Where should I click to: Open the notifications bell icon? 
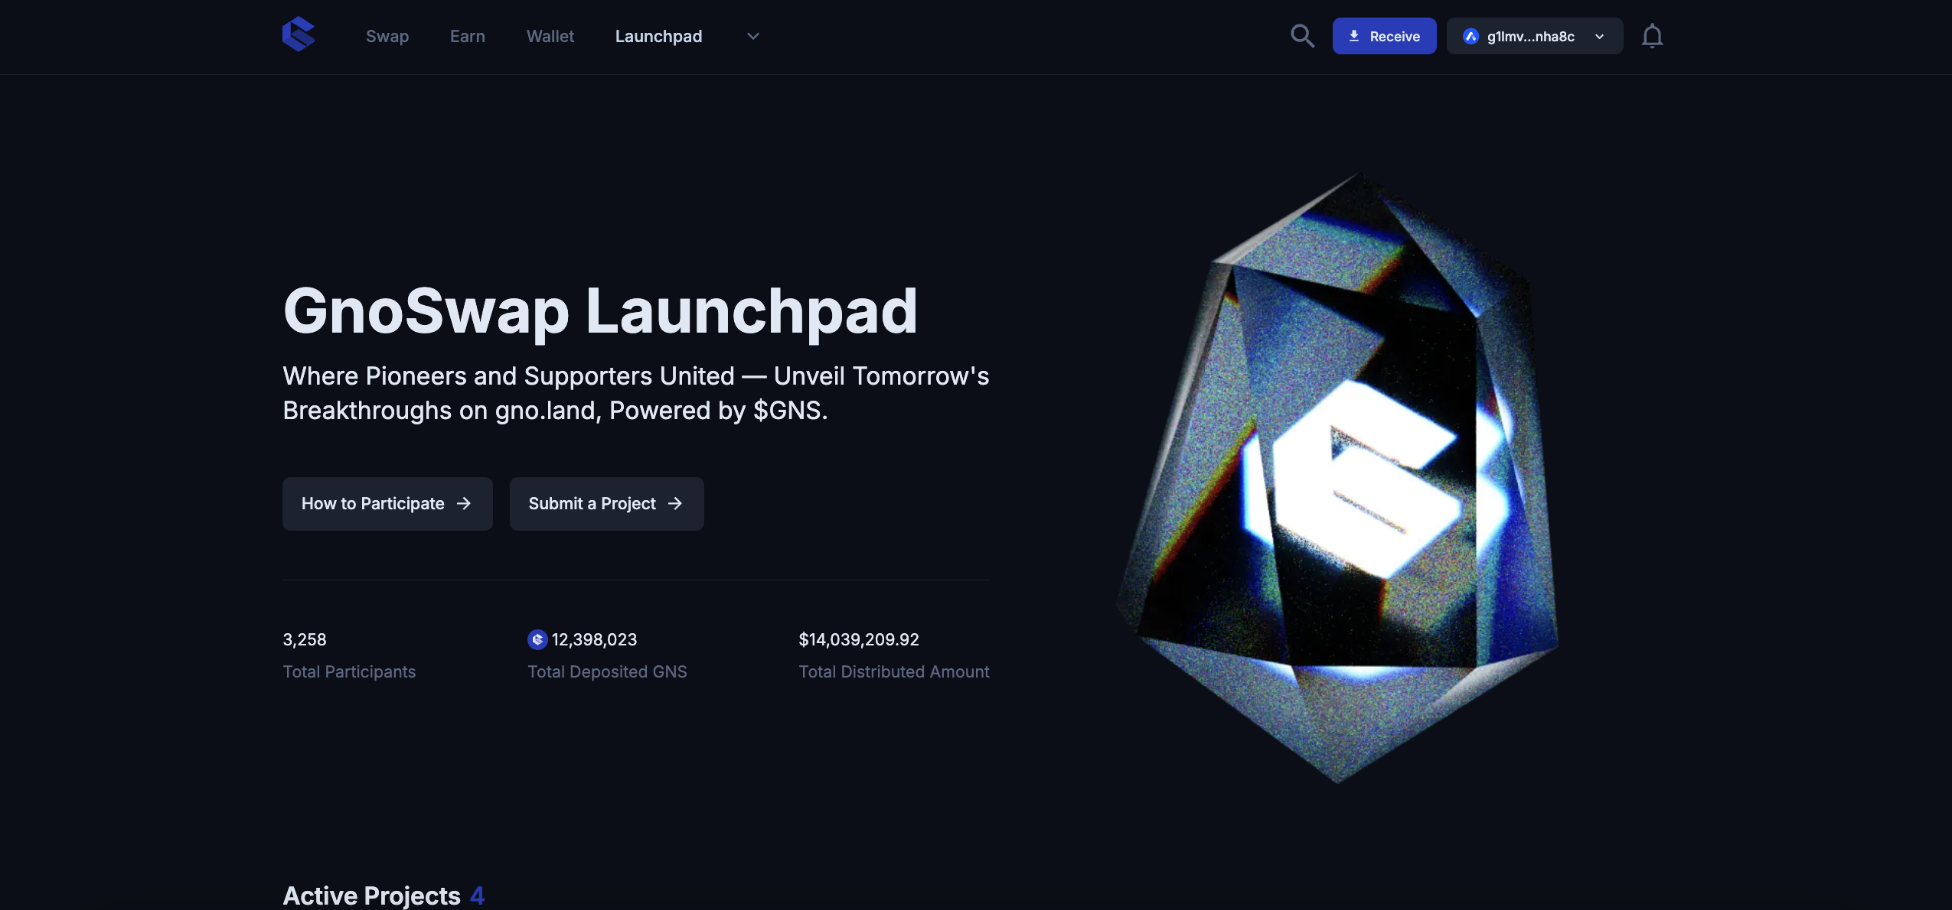[1652, 36]
